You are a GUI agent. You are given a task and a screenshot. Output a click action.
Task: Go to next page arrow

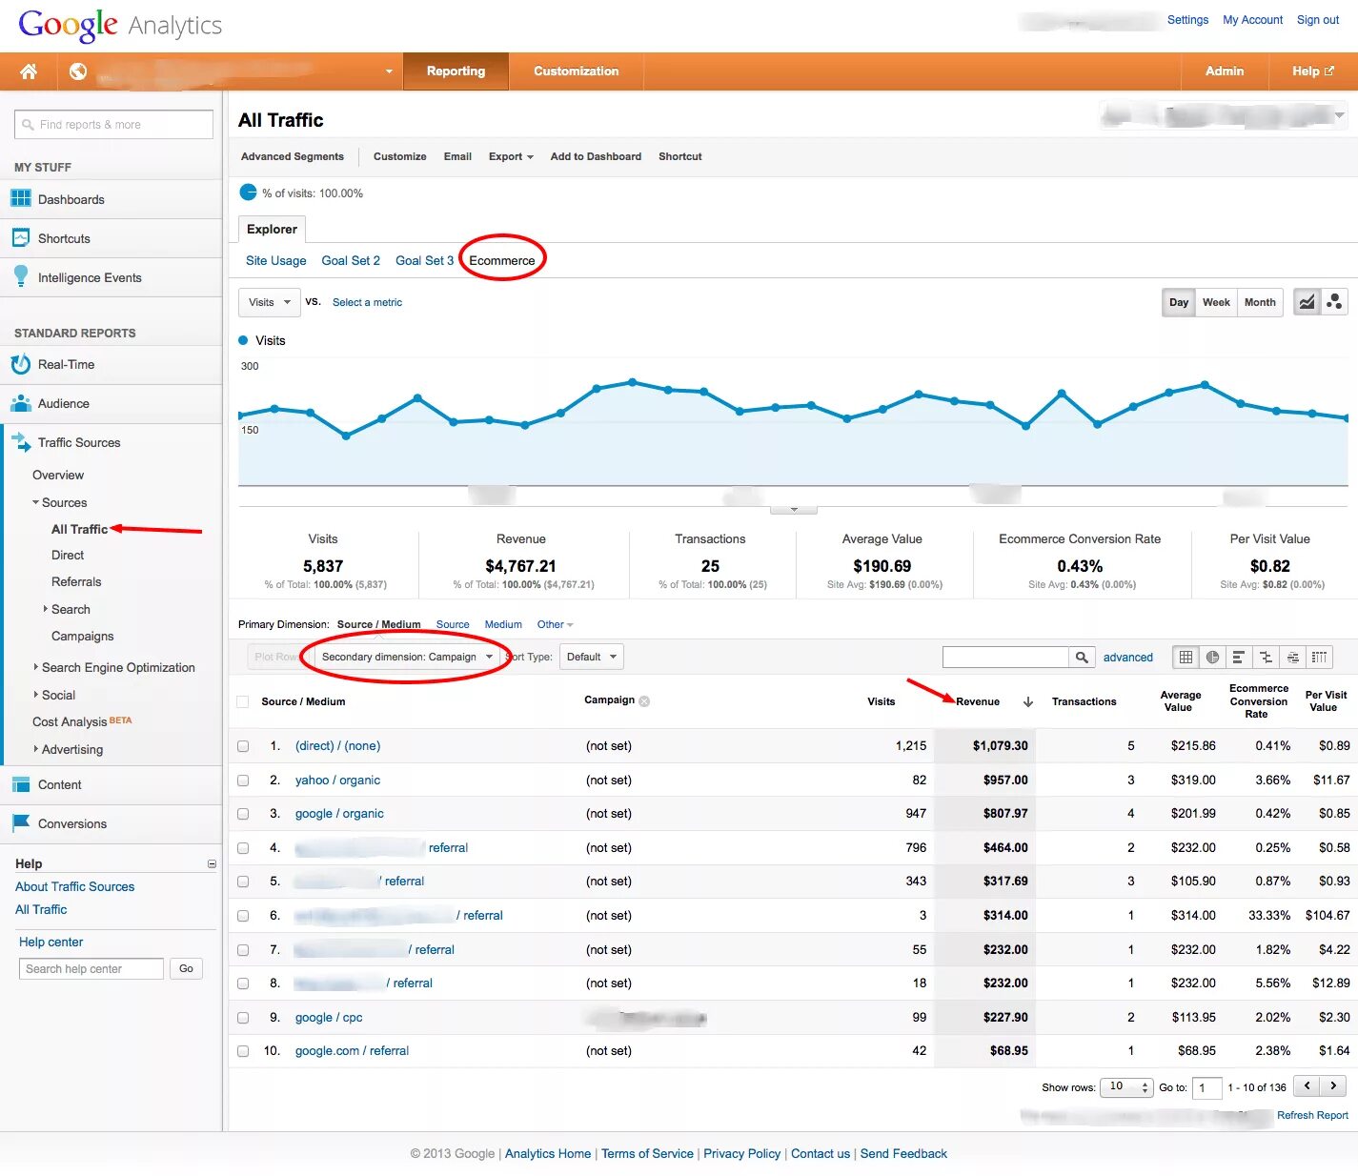click(x=1333, y=1085)
